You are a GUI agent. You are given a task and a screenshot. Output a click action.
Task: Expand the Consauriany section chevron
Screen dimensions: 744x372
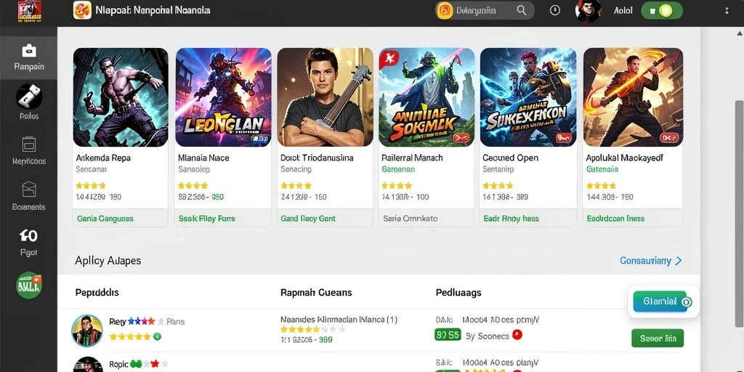point(679,261)
